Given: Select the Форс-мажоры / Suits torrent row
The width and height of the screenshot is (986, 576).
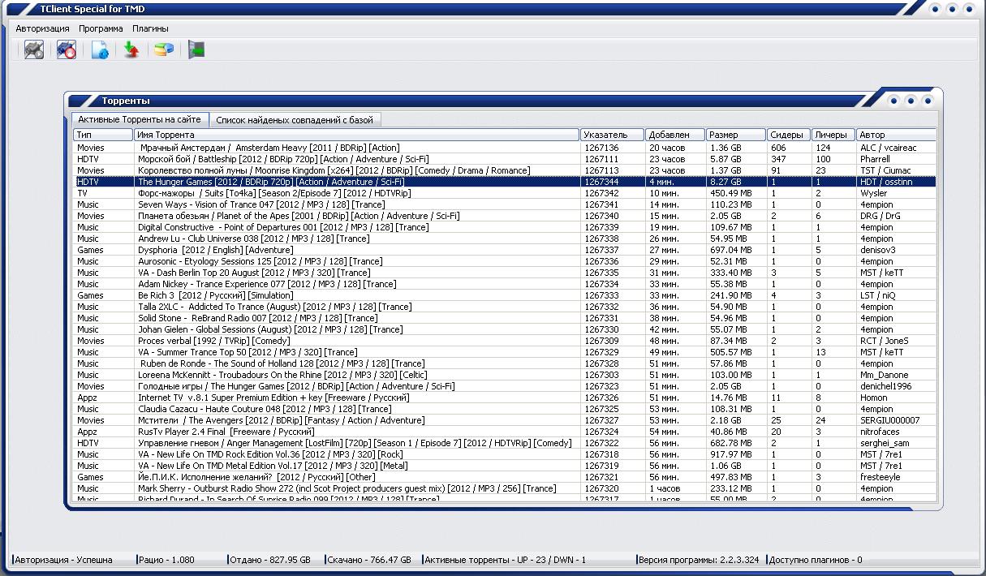Looking at the screenshot, I should [504, 193].
